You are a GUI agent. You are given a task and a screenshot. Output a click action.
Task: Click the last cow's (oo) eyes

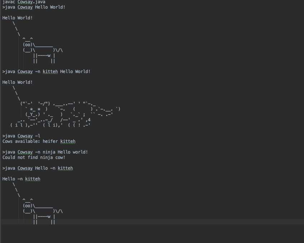28,206
